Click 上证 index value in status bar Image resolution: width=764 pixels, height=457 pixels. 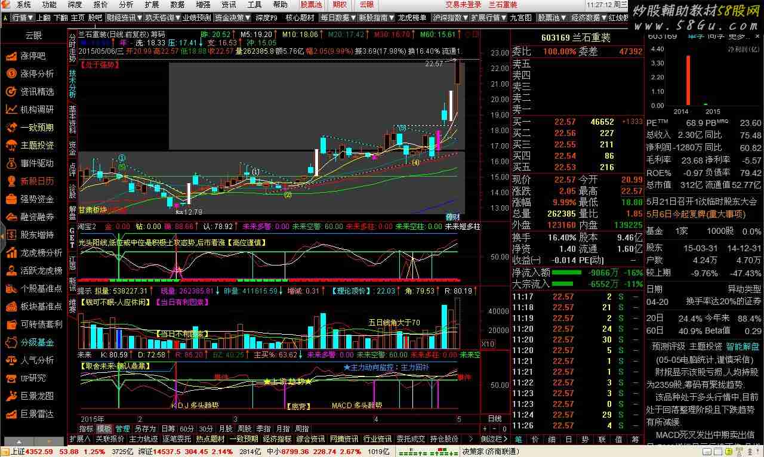coord(39,452)
